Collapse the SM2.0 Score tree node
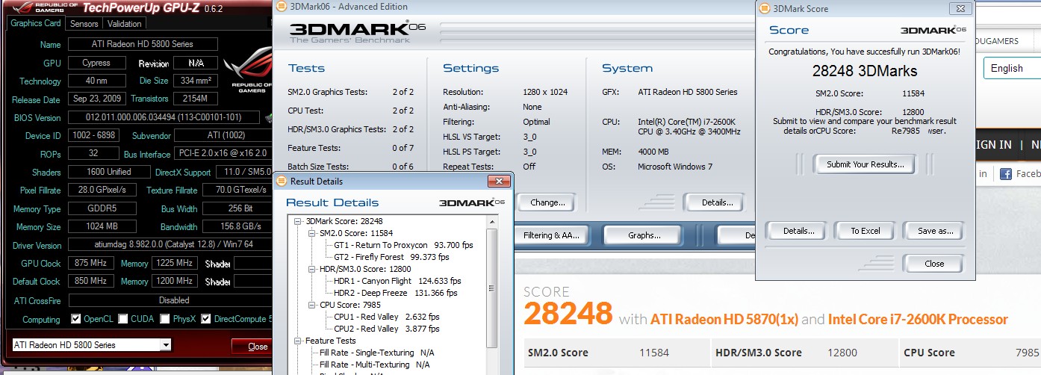 312,233
